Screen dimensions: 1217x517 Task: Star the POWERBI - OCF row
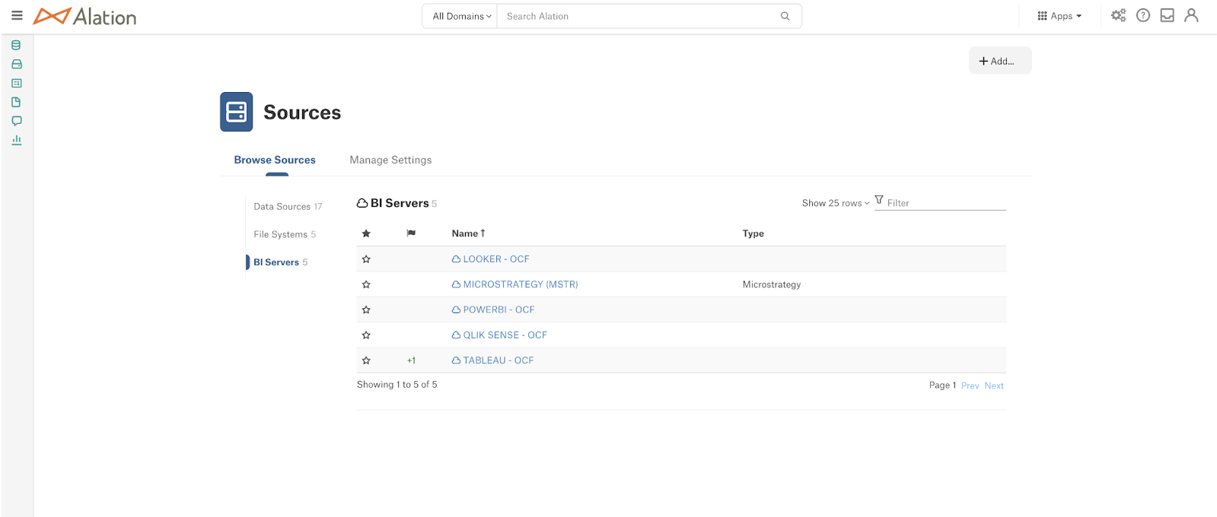366,310
